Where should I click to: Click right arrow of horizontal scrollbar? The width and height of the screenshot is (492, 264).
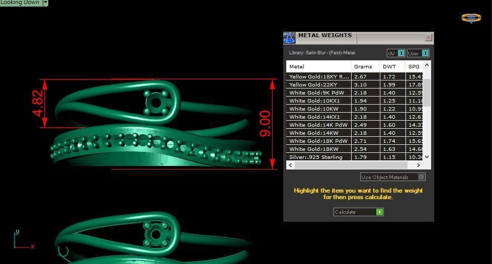[418, 165]
